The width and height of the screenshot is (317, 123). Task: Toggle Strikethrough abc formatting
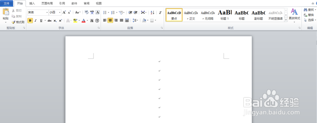[x=49, y=21]
